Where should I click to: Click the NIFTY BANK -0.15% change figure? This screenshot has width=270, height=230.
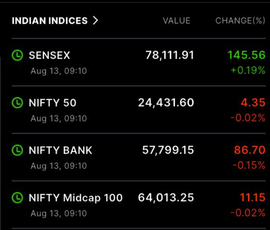click(x=249, y=165)
